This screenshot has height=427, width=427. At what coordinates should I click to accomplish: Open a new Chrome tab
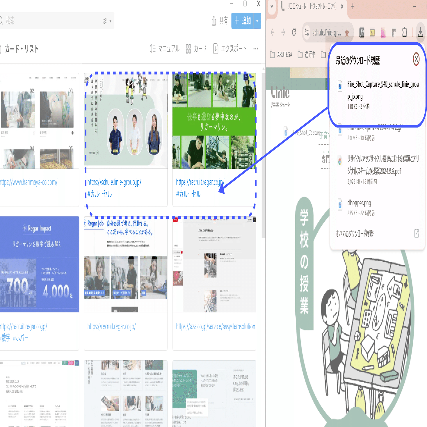tap(353, 6)
